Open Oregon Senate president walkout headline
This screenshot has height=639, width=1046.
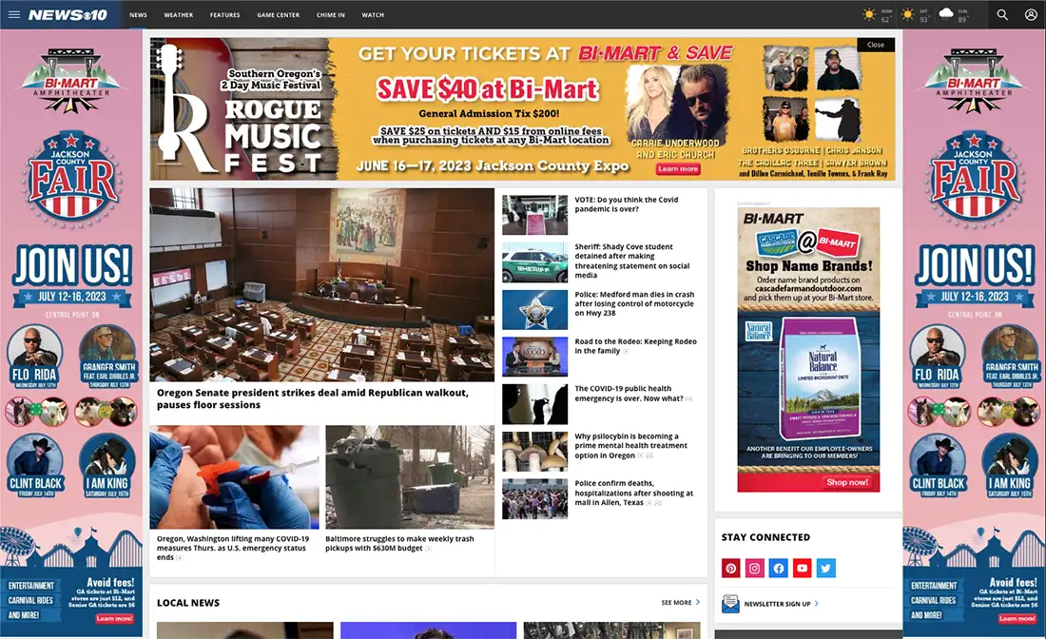click(x=312, y=398)
